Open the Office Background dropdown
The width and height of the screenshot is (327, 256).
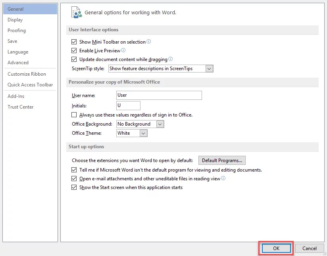tap(160, 124)
